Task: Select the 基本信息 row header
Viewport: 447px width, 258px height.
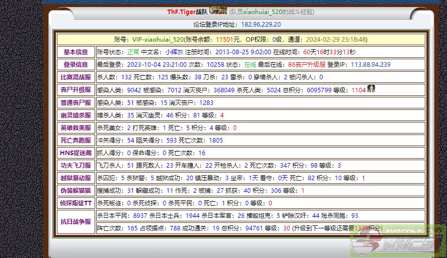Action: [x=76, y=52]
